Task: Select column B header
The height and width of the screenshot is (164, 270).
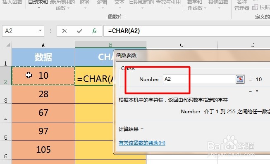Action: pos(110,45)
